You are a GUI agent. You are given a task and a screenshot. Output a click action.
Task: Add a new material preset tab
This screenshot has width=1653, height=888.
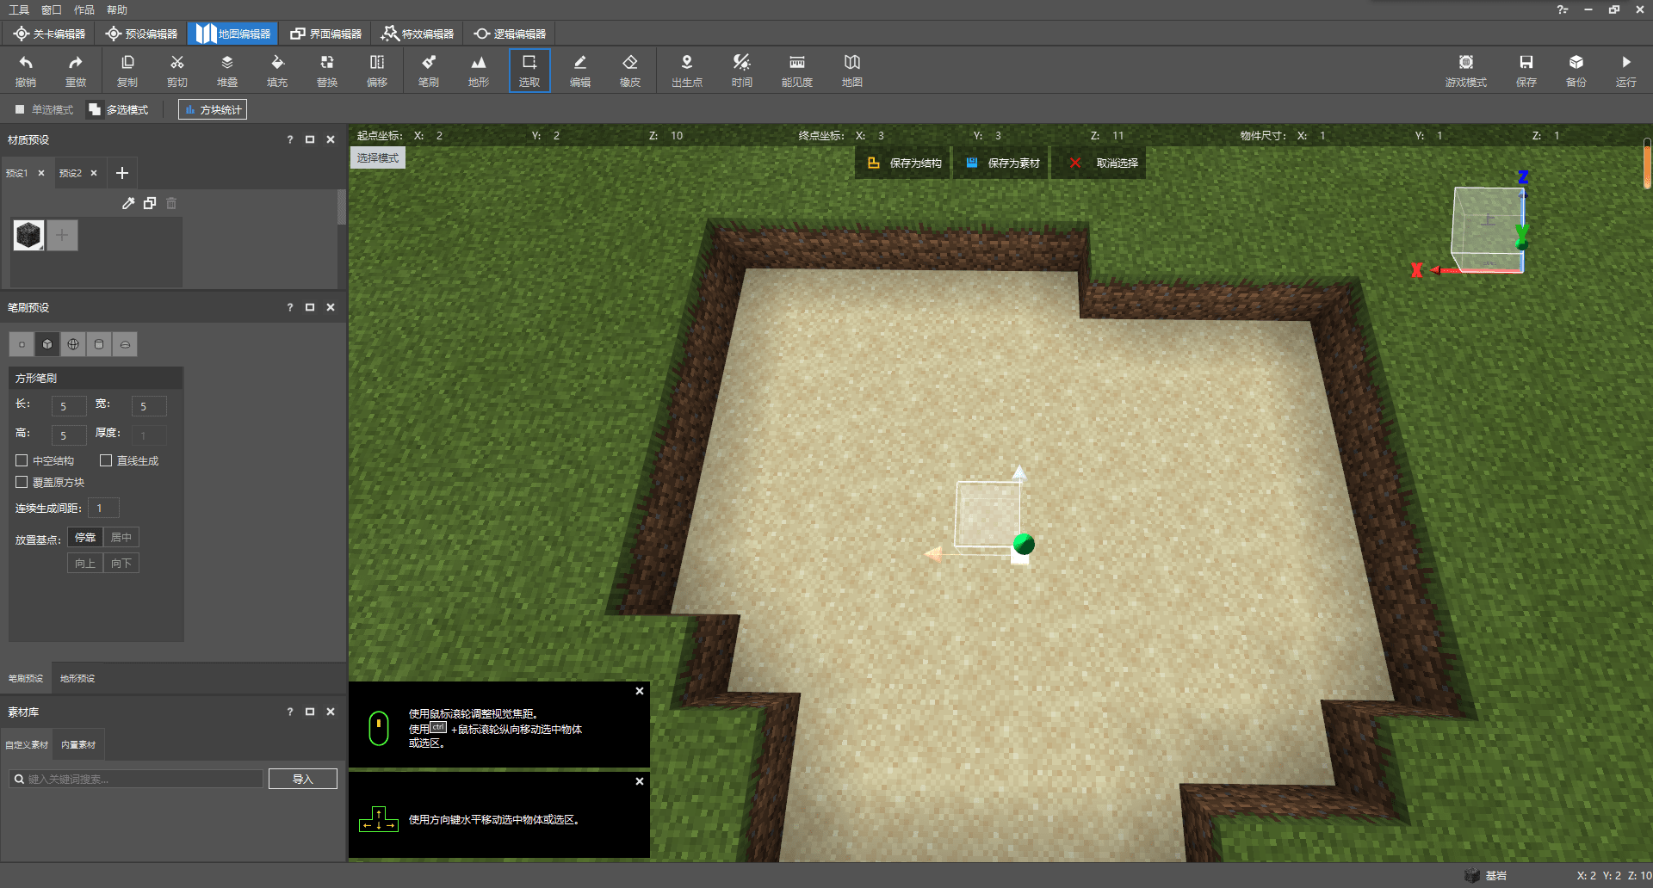[x=122, y=173]
